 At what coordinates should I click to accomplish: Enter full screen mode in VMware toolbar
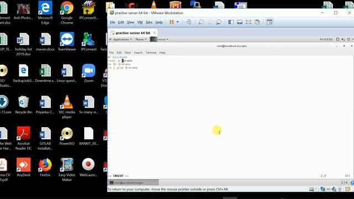tap(248, 22)
